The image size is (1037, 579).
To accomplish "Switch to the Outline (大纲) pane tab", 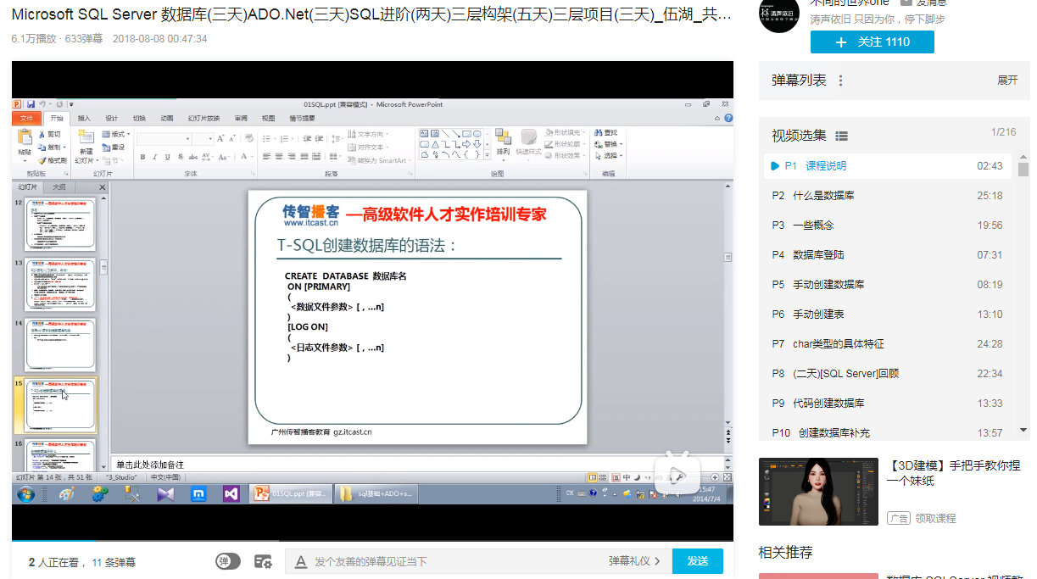I will 59,187.
